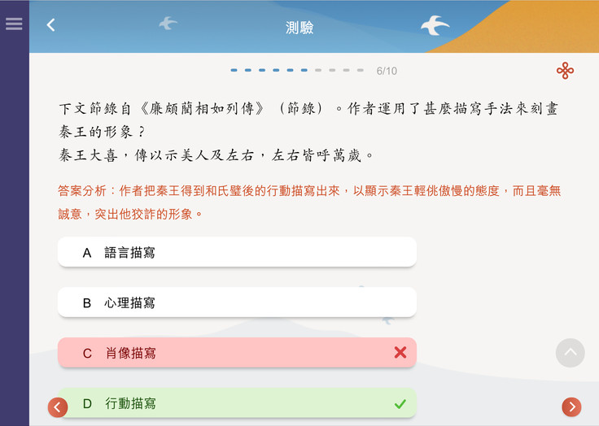This screenshot has height=426, width=599.
Task: Choose answer D 行動描寫
Action: 237,403
